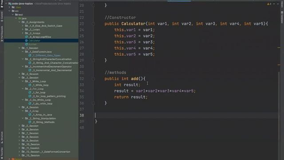
Task: Click the _1_Different_Data_Types class icon
Action: coord(30,55)
